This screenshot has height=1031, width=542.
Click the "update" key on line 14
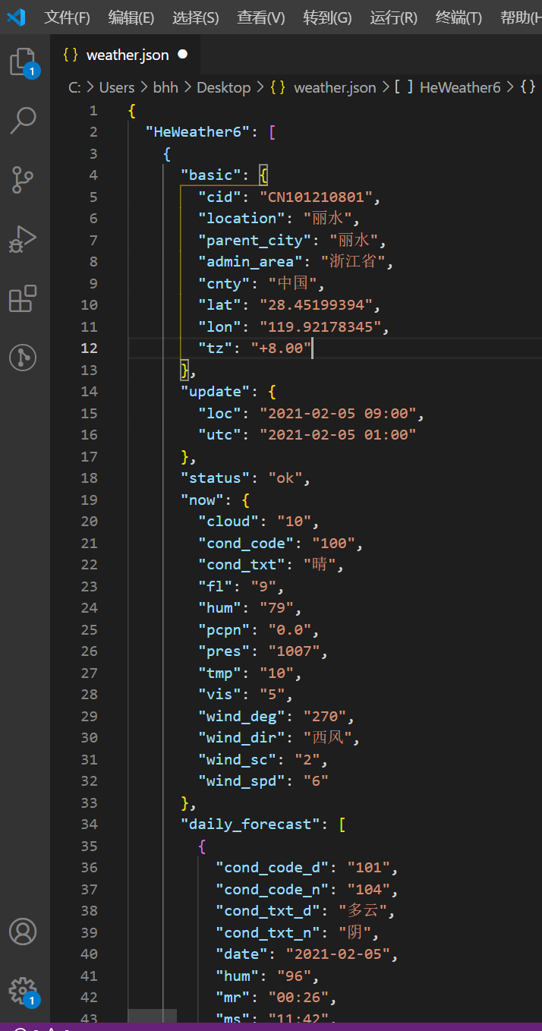216,391
